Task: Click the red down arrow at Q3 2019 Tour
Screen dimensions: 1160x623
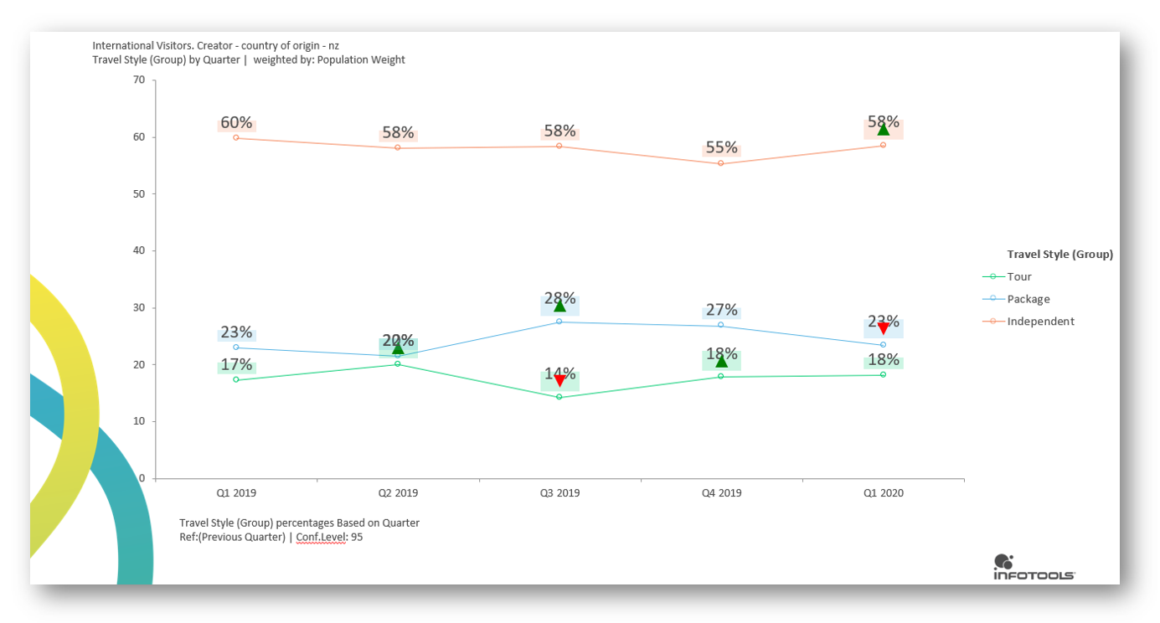Action: (559, 381)
